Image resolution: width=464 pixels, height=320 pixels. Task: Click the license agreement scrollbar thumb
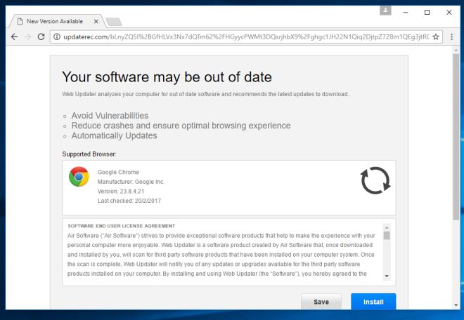(387, 236)
